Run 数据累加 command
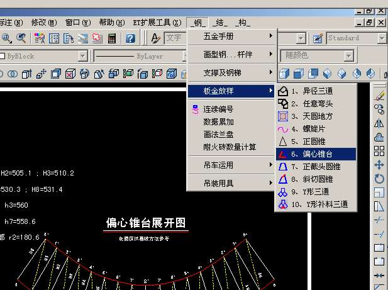388x290 pixels. (231, 122)
